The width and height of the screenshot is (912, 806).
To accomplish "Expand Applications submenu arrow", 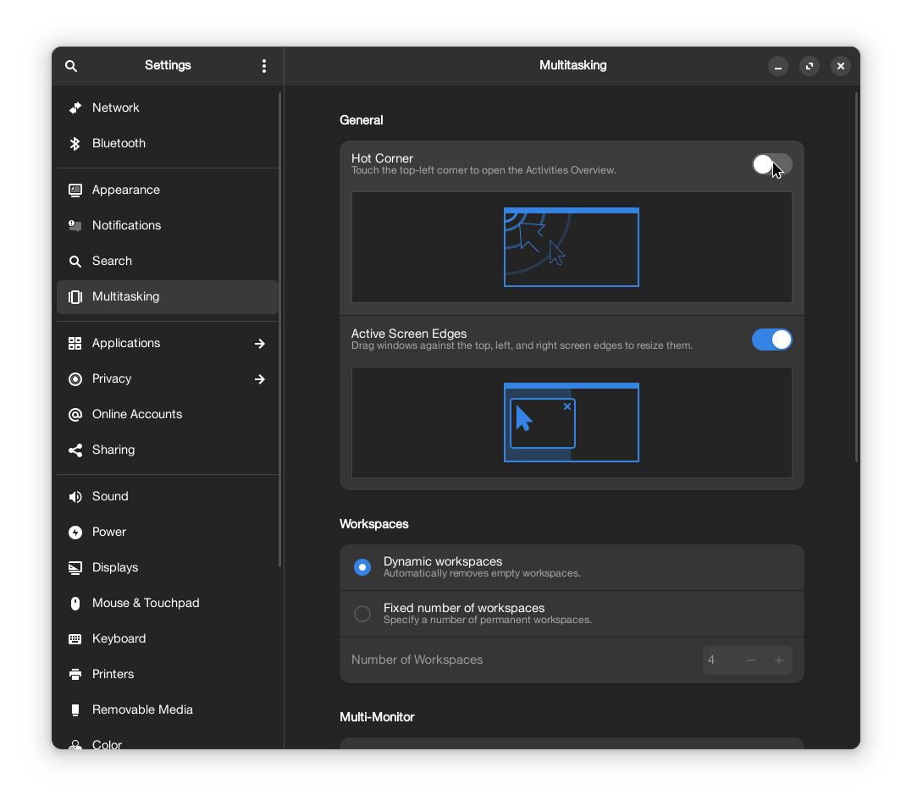I will (260, 344).
